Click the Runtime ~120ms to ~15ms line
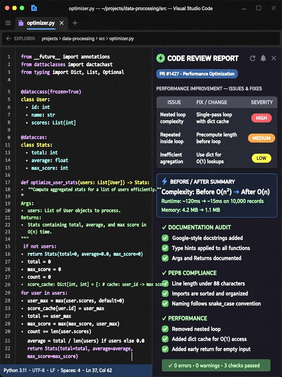The width and height of the screenshot is (282, 377). 212,201
